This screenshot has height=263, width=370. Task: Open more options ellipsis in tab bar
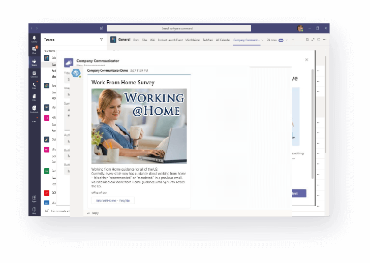[325, 40]
